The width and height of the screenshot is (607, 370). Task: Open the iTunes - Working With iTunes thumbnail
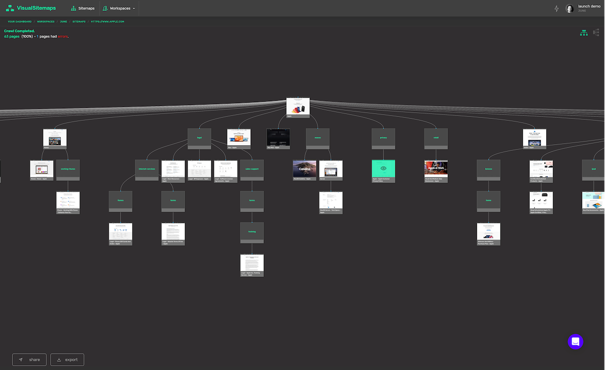[x=68, y=203]
